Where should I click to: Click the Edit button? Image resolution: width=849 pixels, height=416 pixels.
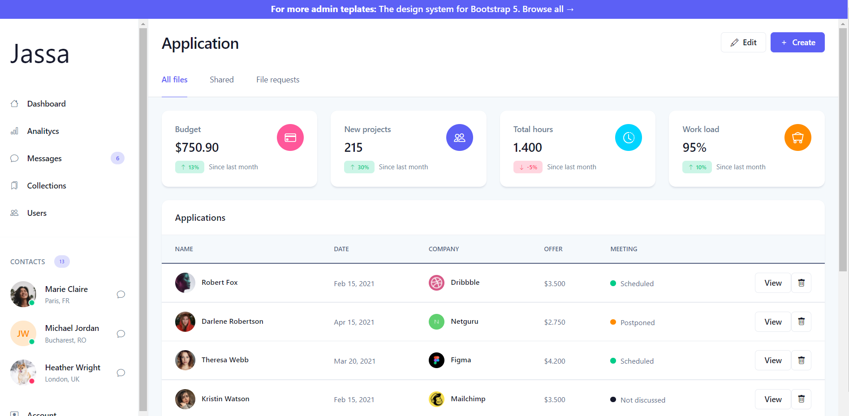pos(743,42)
